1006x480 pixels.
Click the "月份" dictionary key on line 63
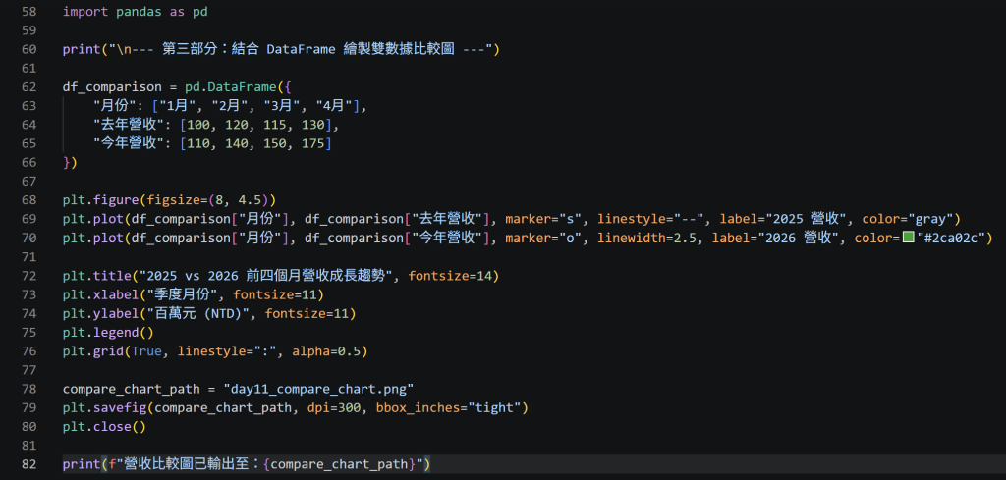click(x=116, y=106)
